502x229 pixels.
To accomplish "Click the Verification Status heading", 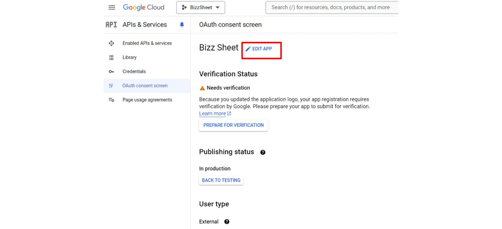I will (x=228, y=74).
